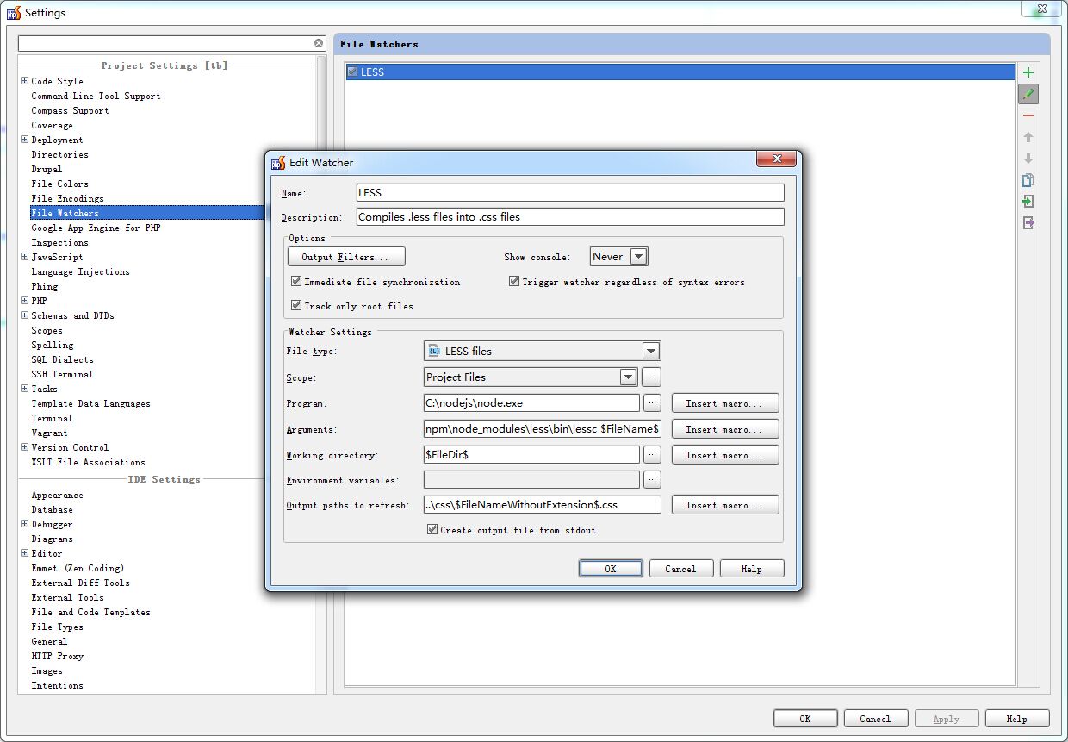Expand the JavaScript tree node
Image resolution: width=1068 pixels, height=742 pixels.
(25, 257)
